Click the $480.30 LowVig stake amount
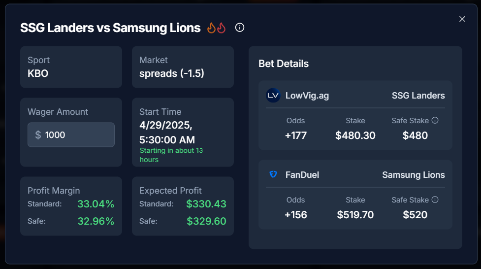The image size is (481, 269). click(x=355, y=135)
